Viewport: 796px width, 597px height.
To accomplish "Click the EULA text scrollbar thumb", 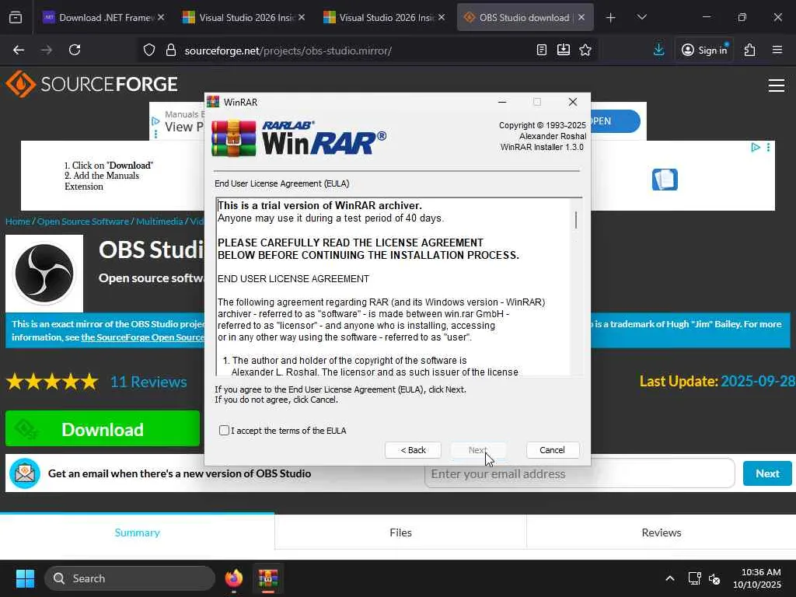I will (576, 220).
